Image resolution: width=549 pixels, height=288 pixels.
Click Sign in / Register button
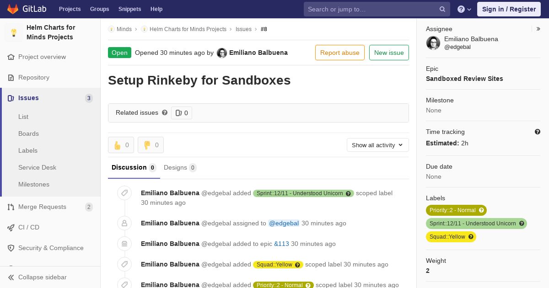point(509,9)
